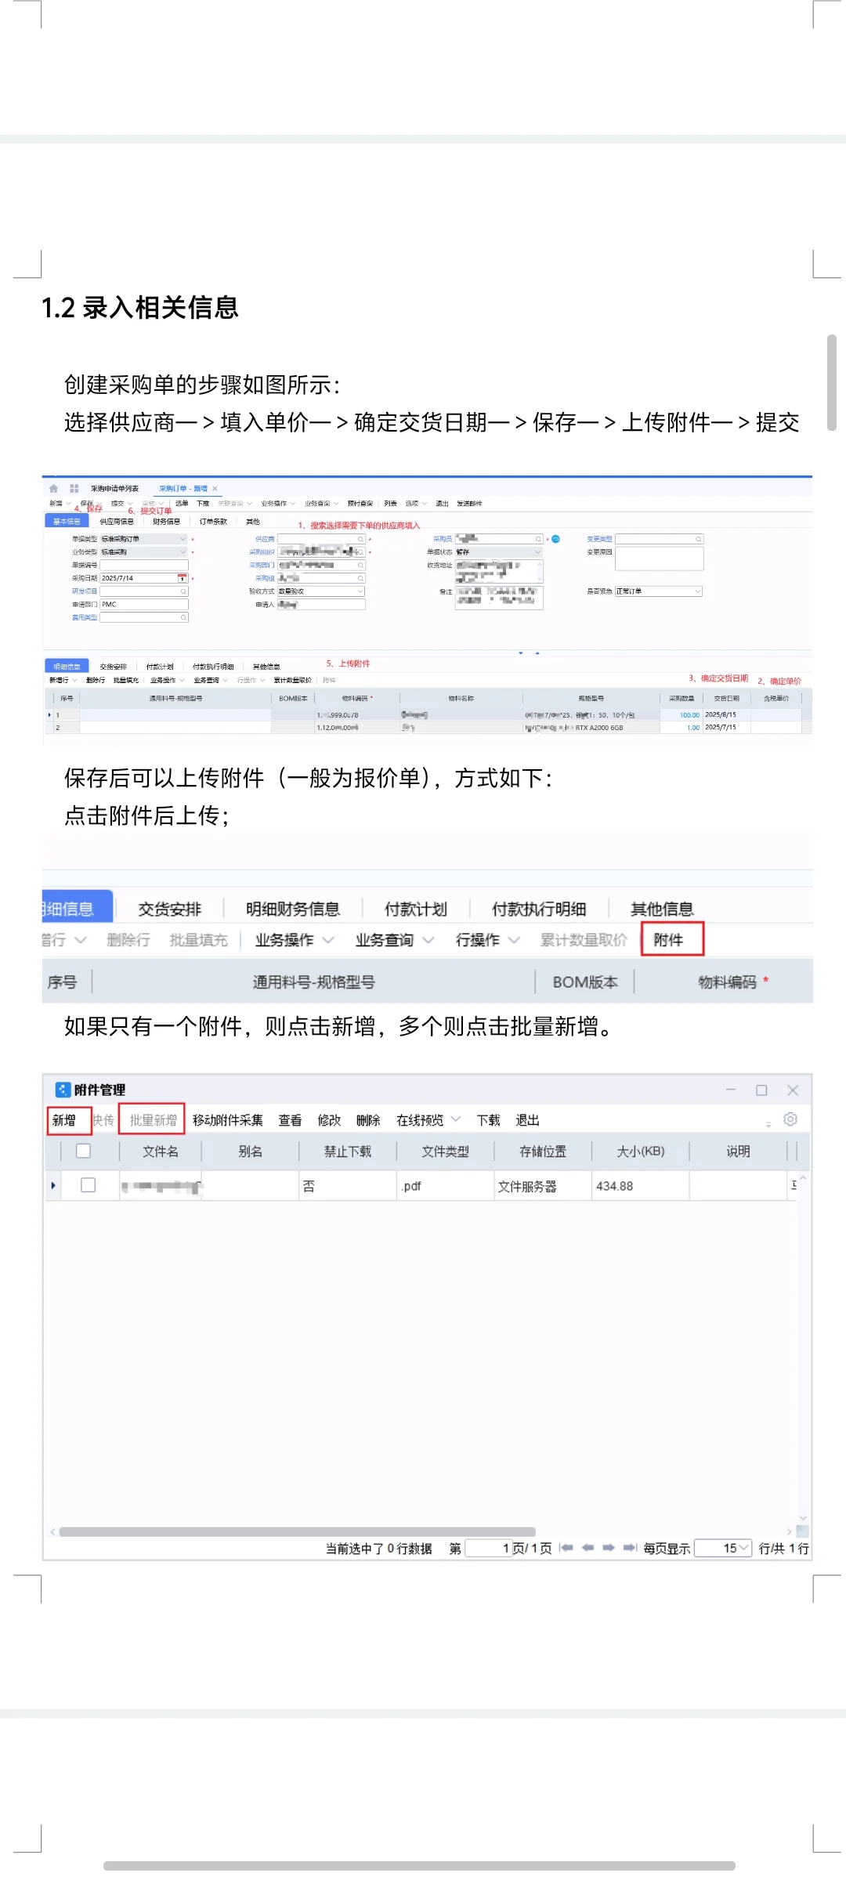Click the 变更类型 search icon
Screen dimensions: 846x1880
(699, 539)
